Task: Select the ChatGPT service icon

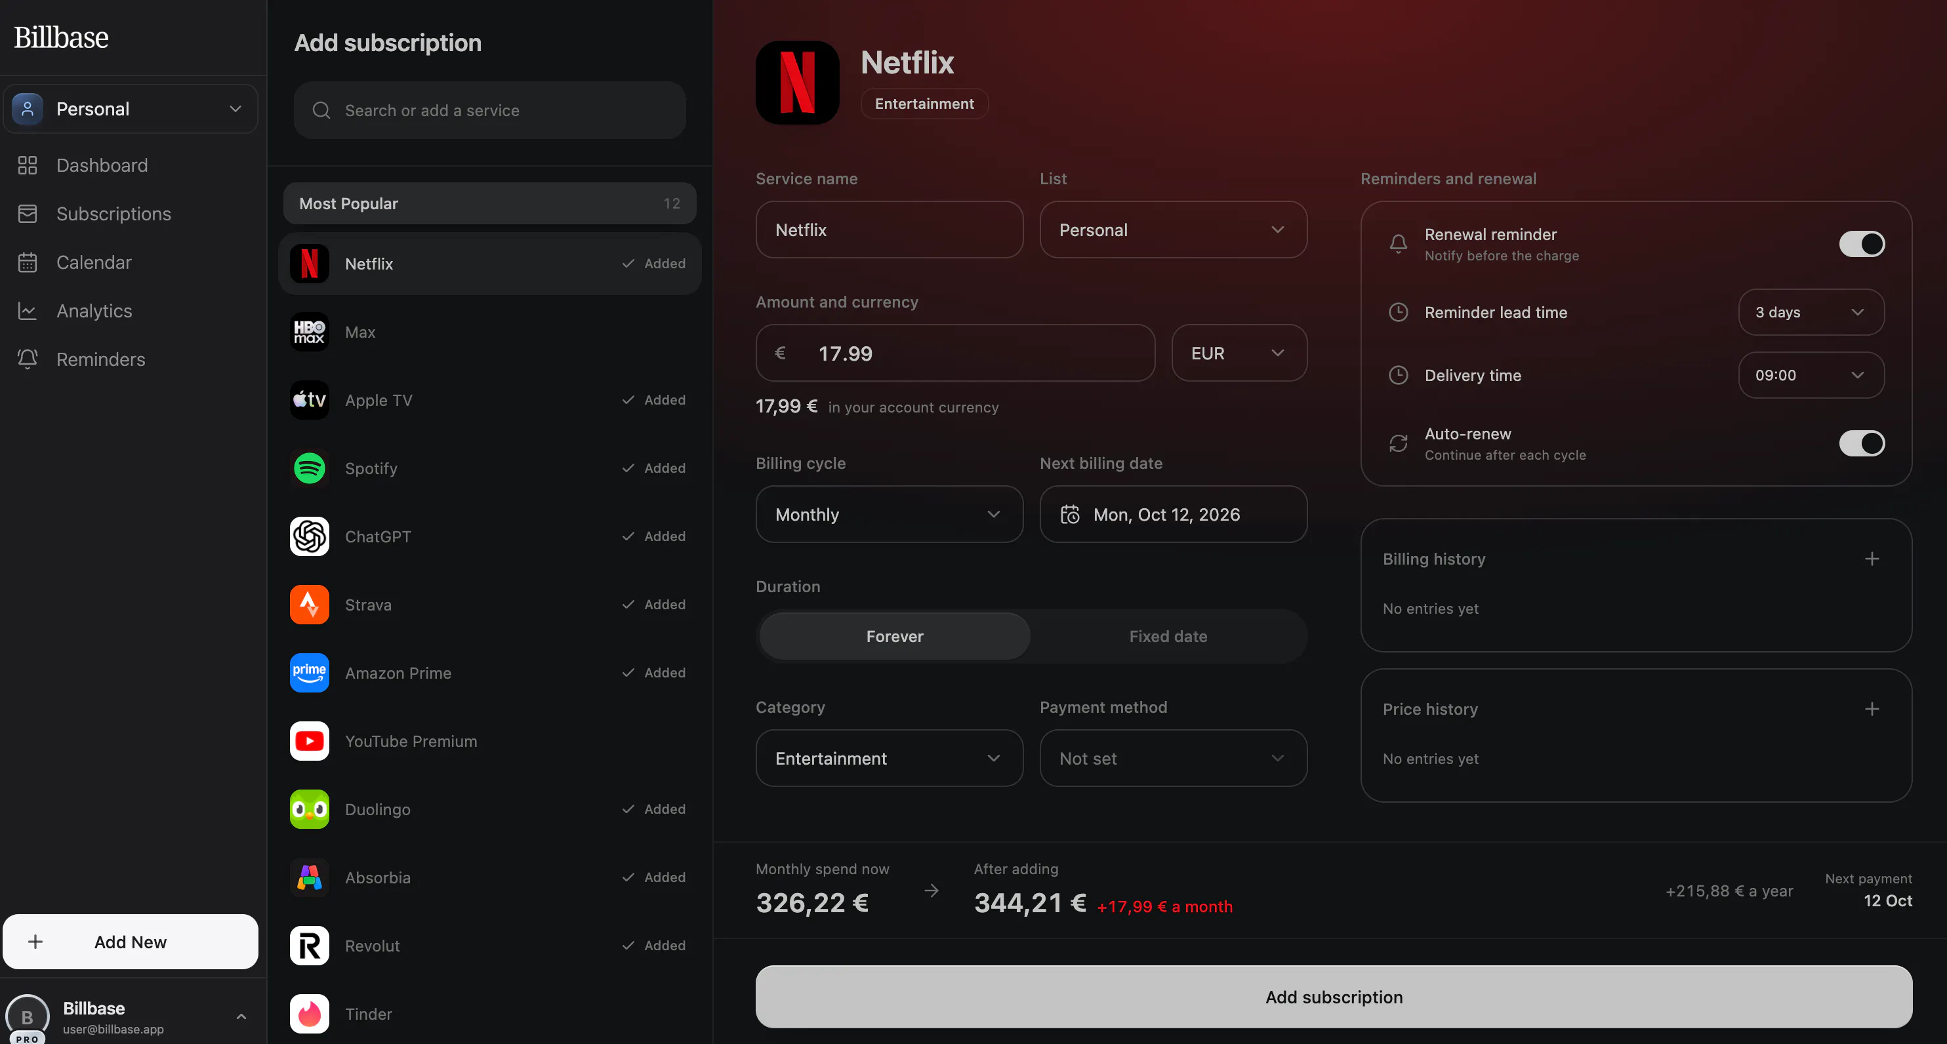Action: [309, 536]
